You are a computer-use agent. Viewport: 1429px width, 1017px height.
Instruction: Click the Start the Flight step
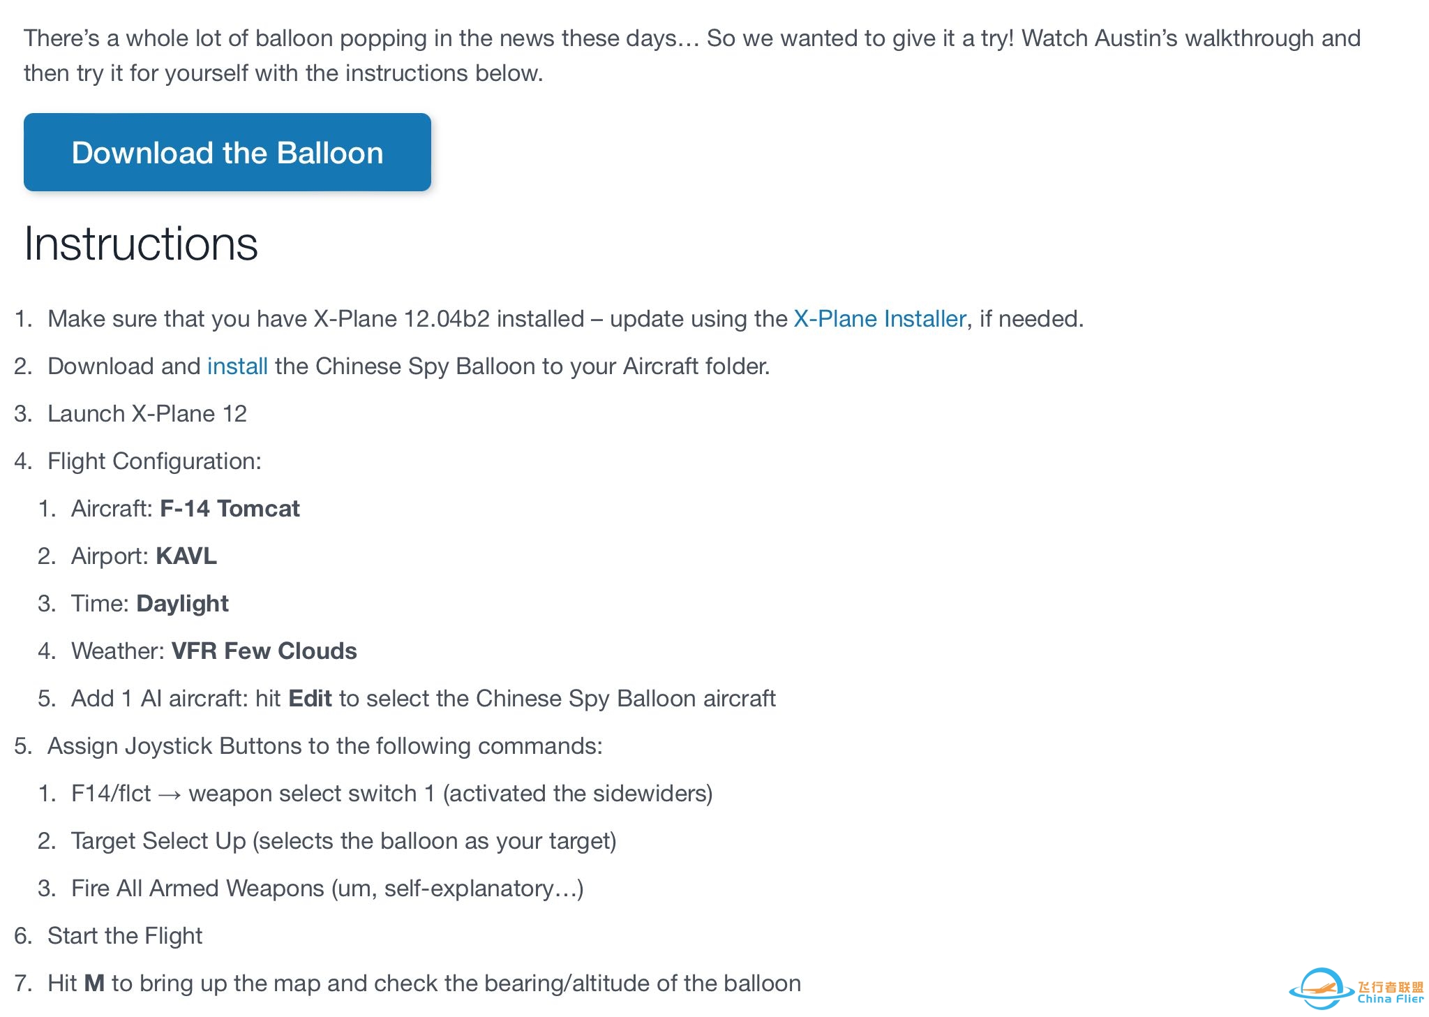tap(125, 936)
